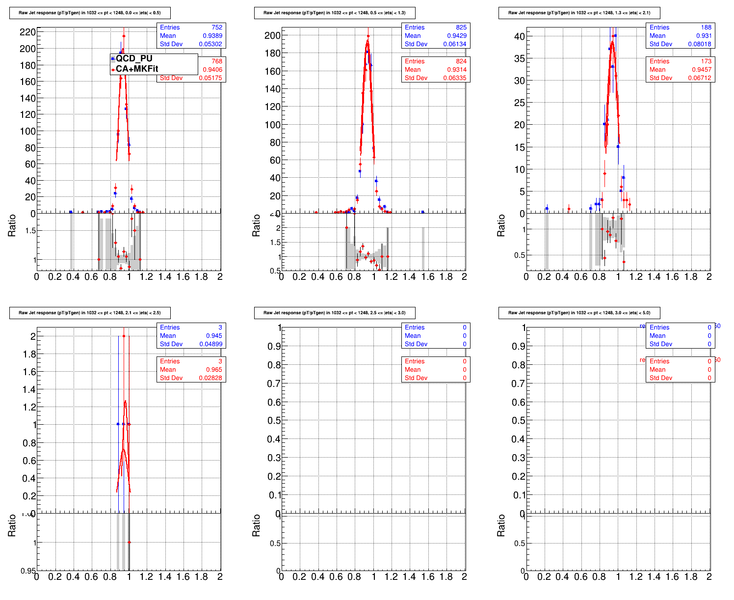Select the red stats box showing Entries 824
The height and width of the screenshot is (600, 734).
pos(435,70)
